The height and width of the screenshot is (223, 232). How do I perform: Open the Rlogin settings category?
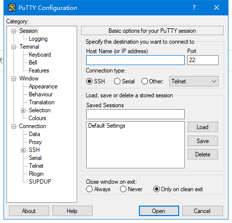click(x=36, y=174)
